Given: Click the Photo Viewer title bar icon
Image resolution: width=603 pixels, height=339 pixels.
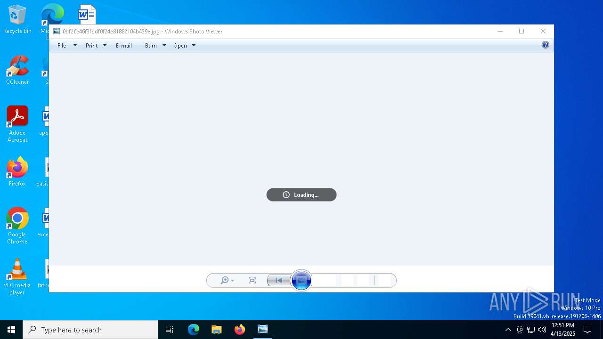Looking at the screenshot, I should (57, 32).
